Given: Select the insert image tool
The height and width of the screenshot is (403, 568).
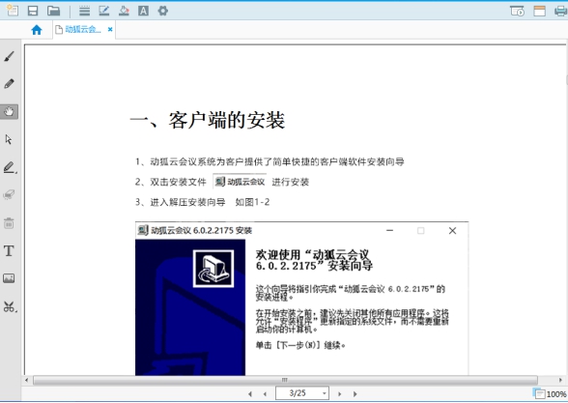Looking at the screenshot, I should click(x=9, y=278).
